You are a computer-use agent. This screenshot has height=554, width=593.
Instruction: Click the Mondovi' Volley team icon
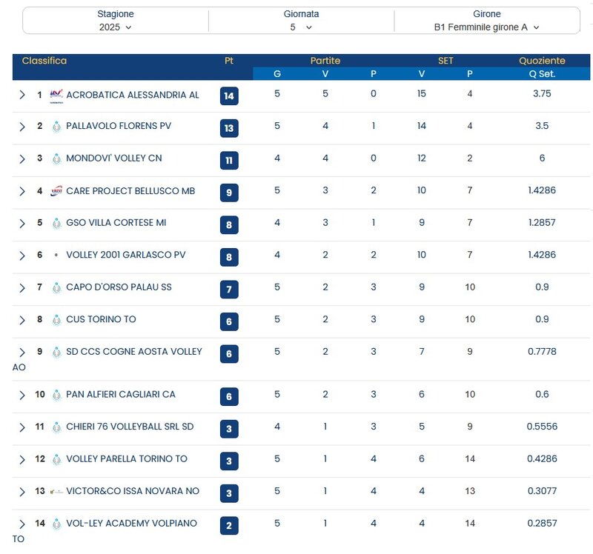[x=56, y=158]
